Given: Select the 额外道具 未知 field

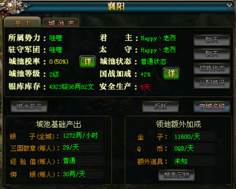Looking at the screenshot, I should tap(193, 161).
